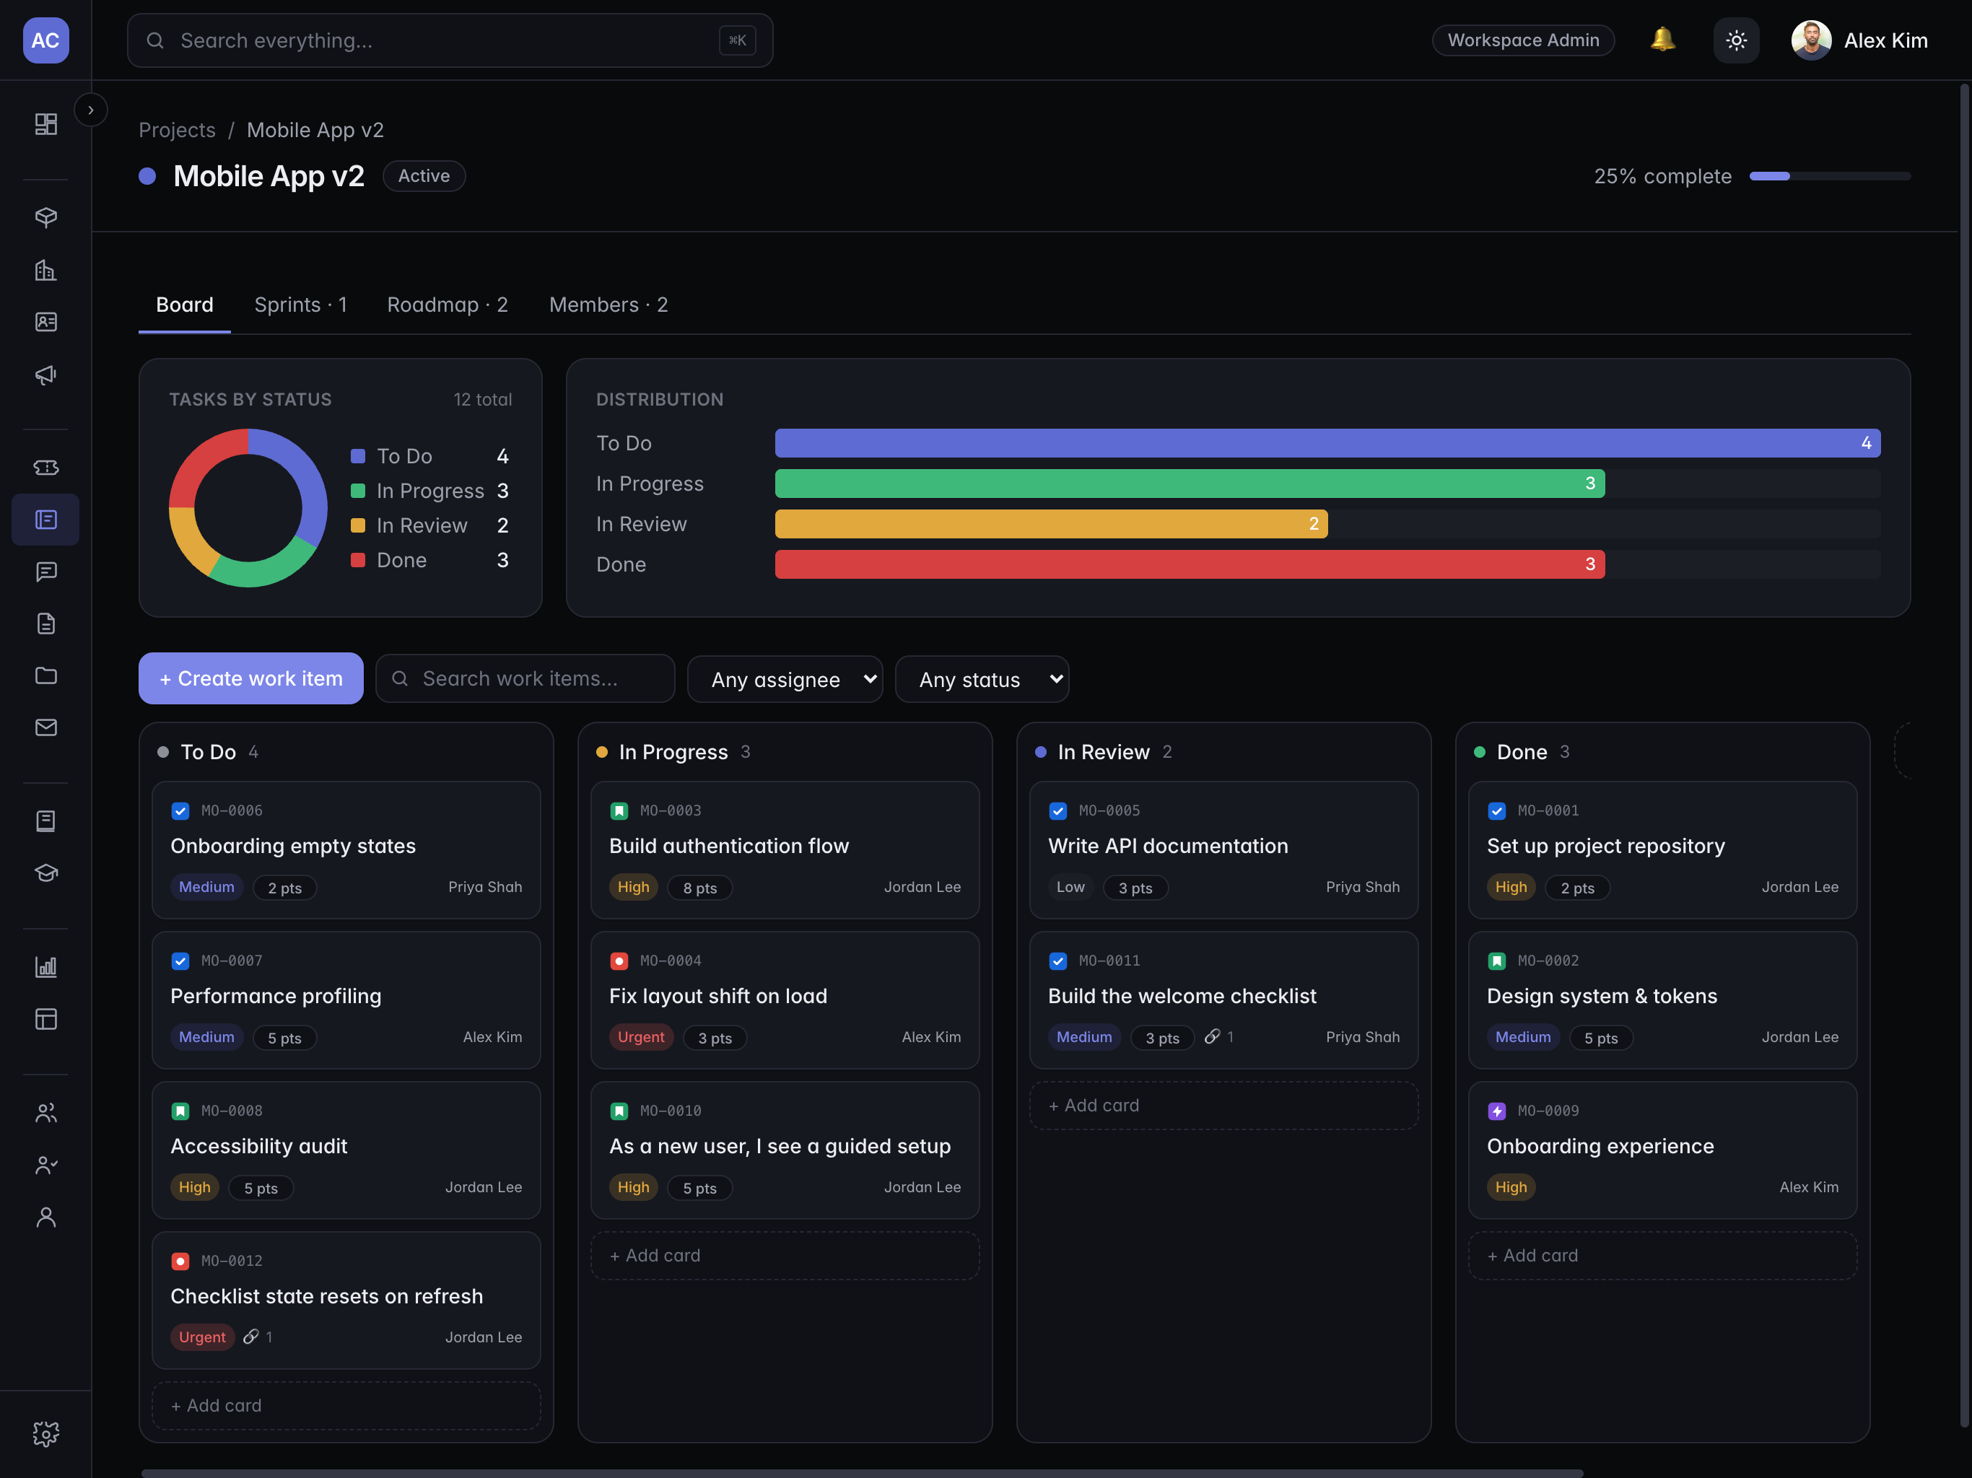Viewport: 1972px width, 1478px height.
Task: Expand the sidebar with the chevron button
Action: 91,110
